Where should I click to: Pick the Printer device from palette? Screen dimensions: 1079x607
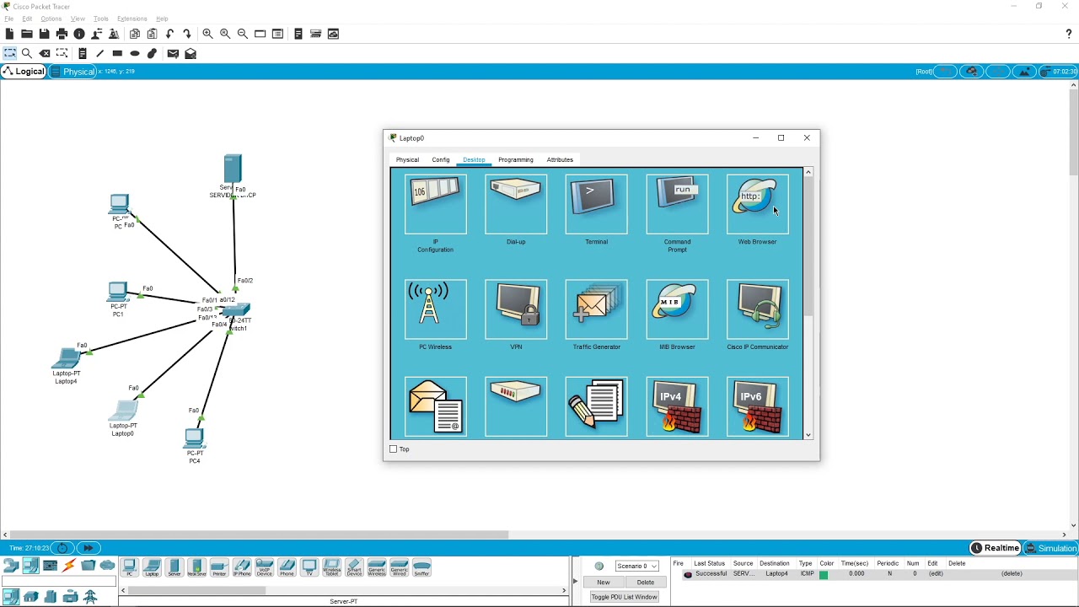click(x=219, y=568)
